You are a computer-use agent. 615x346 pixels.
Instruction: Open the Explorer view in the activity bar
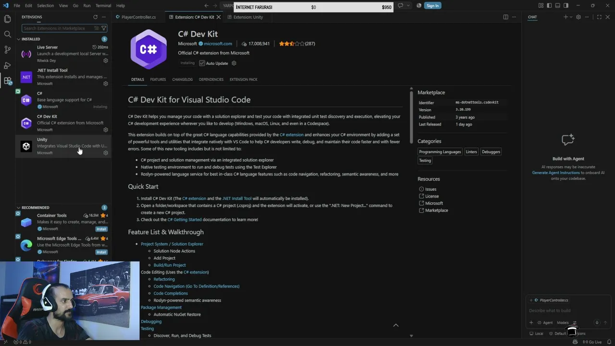tap(7, 19)
